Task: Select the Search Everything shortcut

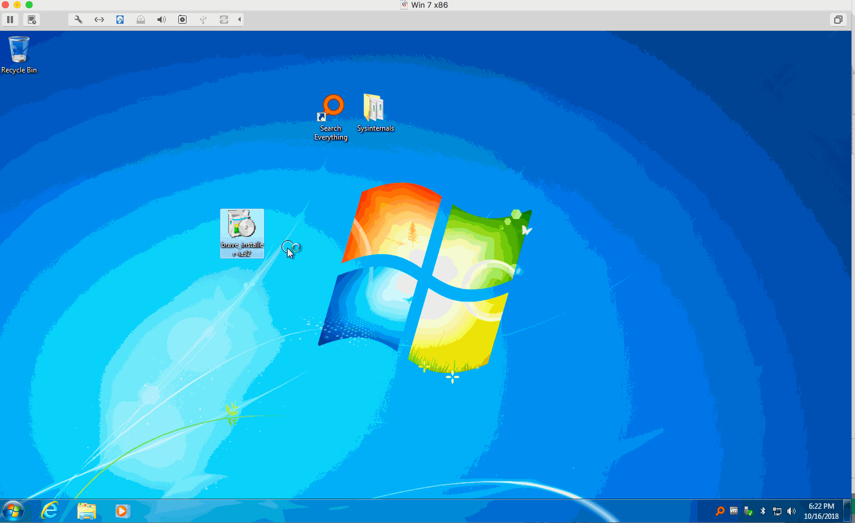Action: 331,118
